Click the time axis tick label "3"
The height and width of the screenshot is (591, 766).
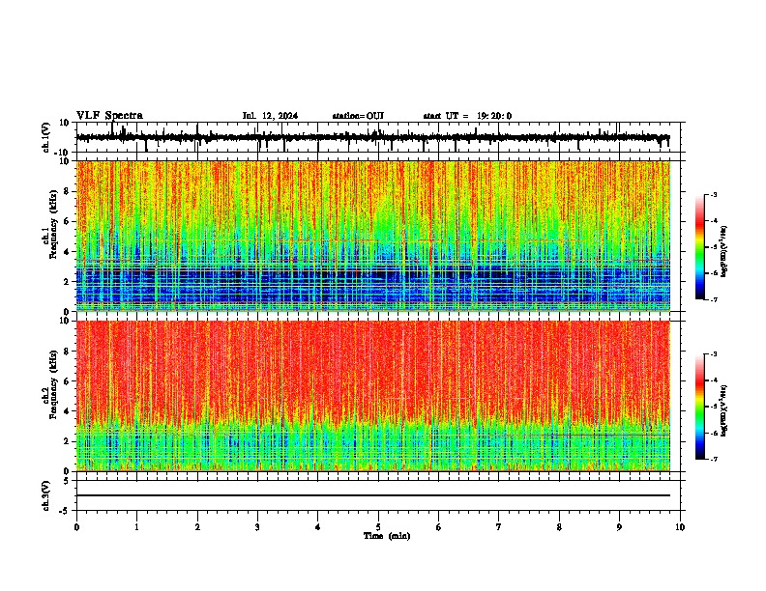257,527
